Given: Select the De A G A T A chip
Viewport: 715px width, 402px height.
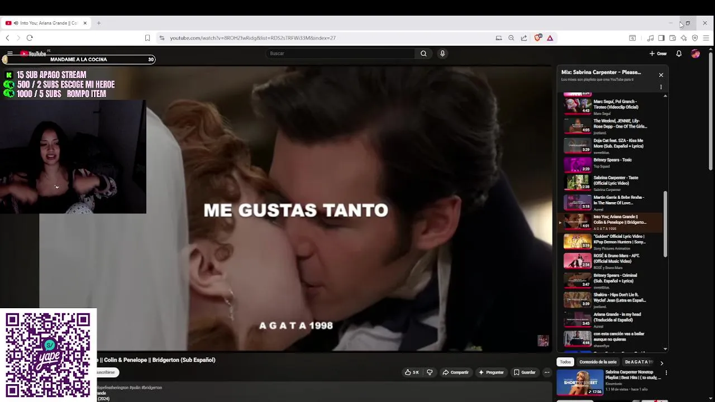Looking at the screenshot, I should coord(638,362).
